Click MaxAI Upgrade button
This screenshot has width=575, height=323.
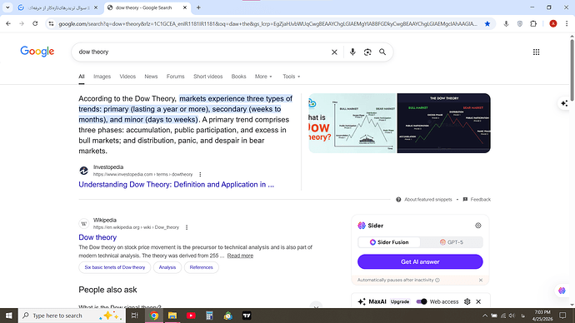[400, 301]
